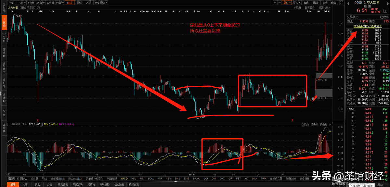Screen dimensions: 390x187
Task: Switch to 5分钟 period
Action: [31, 3]
